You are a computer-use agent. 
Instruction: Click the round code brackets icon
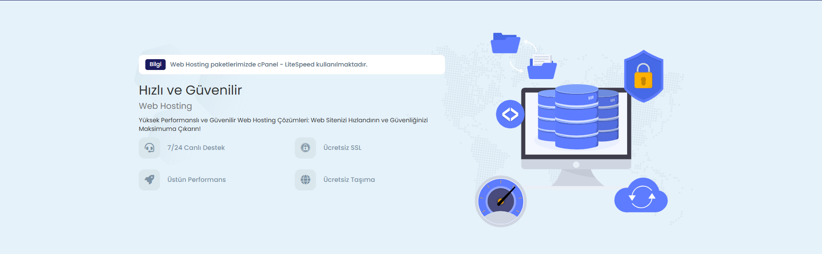(x=510, y=114)
